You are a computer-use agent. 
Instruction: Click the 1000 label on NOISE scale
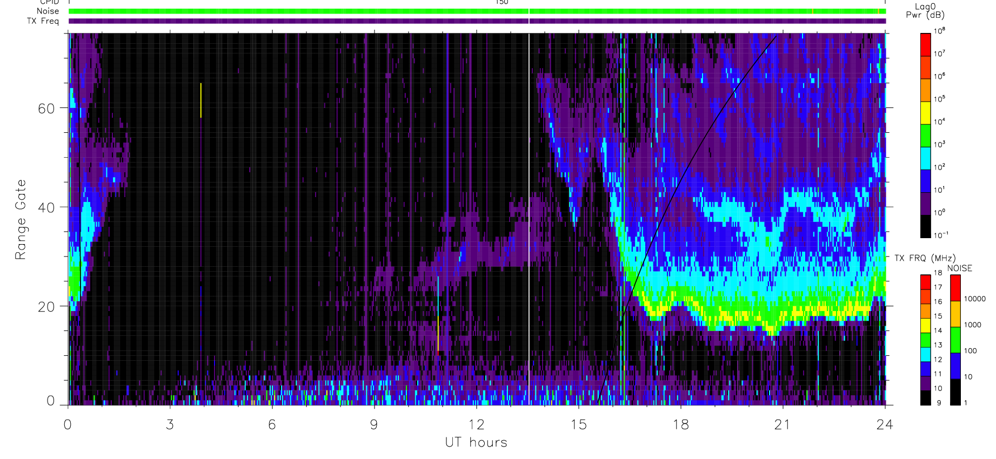[973, 325]
